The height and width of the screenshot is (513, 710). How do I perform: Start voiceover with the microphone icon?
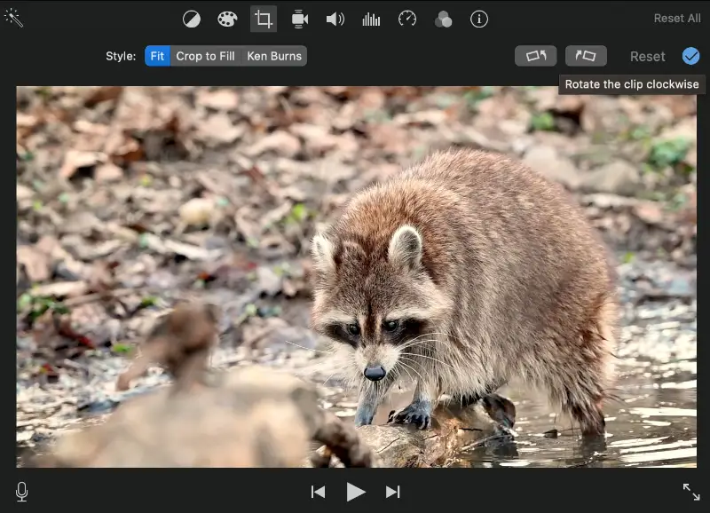coord(21,492)
